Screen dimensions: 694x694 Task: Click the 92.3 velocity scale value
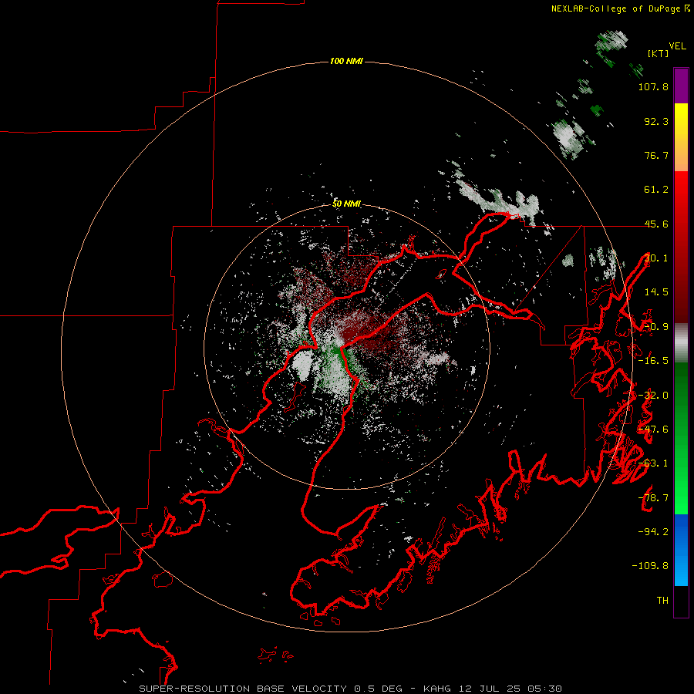[x=656, y=121]
